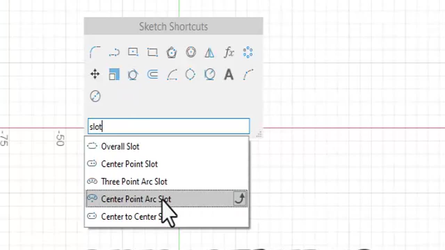Click the arrow button on highlighted slot row
The width and height of the screenshot is (445, 250).
point(240,199)
